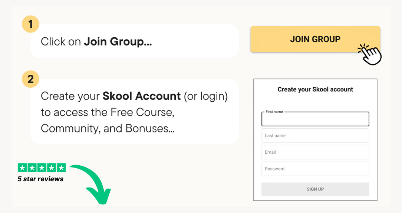Click the grey SIGN UP button
The width and height of the screenshot is (402, 213).
pyautogui.click(x=315, y=189)
